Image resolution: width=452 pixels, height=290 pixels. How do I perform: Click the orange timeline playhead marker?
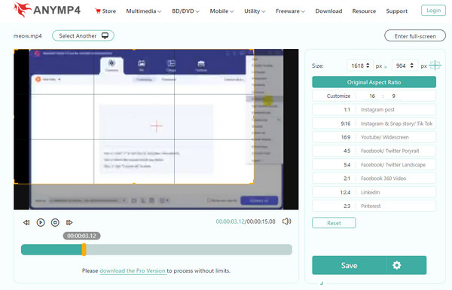tap(84, 249)
